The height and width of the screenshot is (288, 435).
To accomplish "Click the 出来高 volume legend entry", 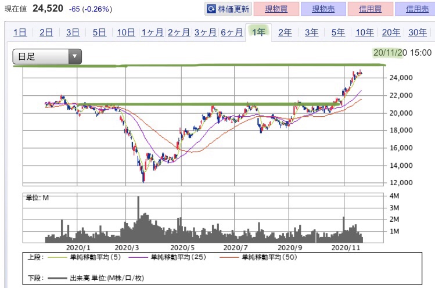I will point(96,278).
